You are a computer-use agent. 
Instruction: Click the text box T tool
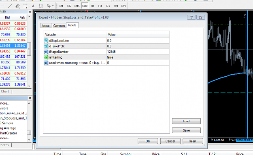tap(41, 6)
